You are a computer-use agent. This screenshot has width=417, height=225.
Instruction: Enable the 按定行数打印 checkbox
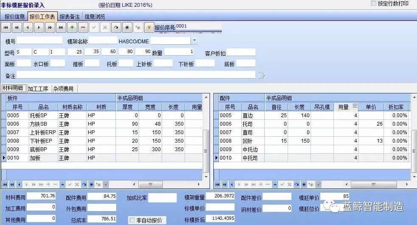374,3
